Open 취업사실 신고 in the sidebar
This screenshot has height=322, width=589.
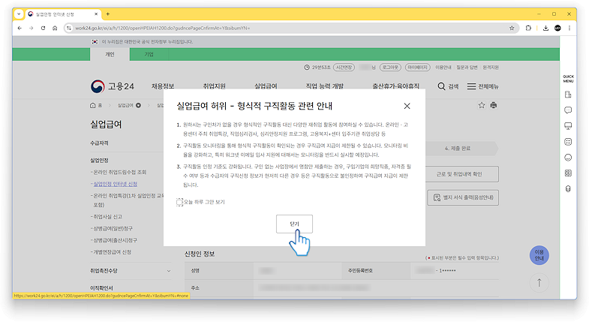point(107,217)
